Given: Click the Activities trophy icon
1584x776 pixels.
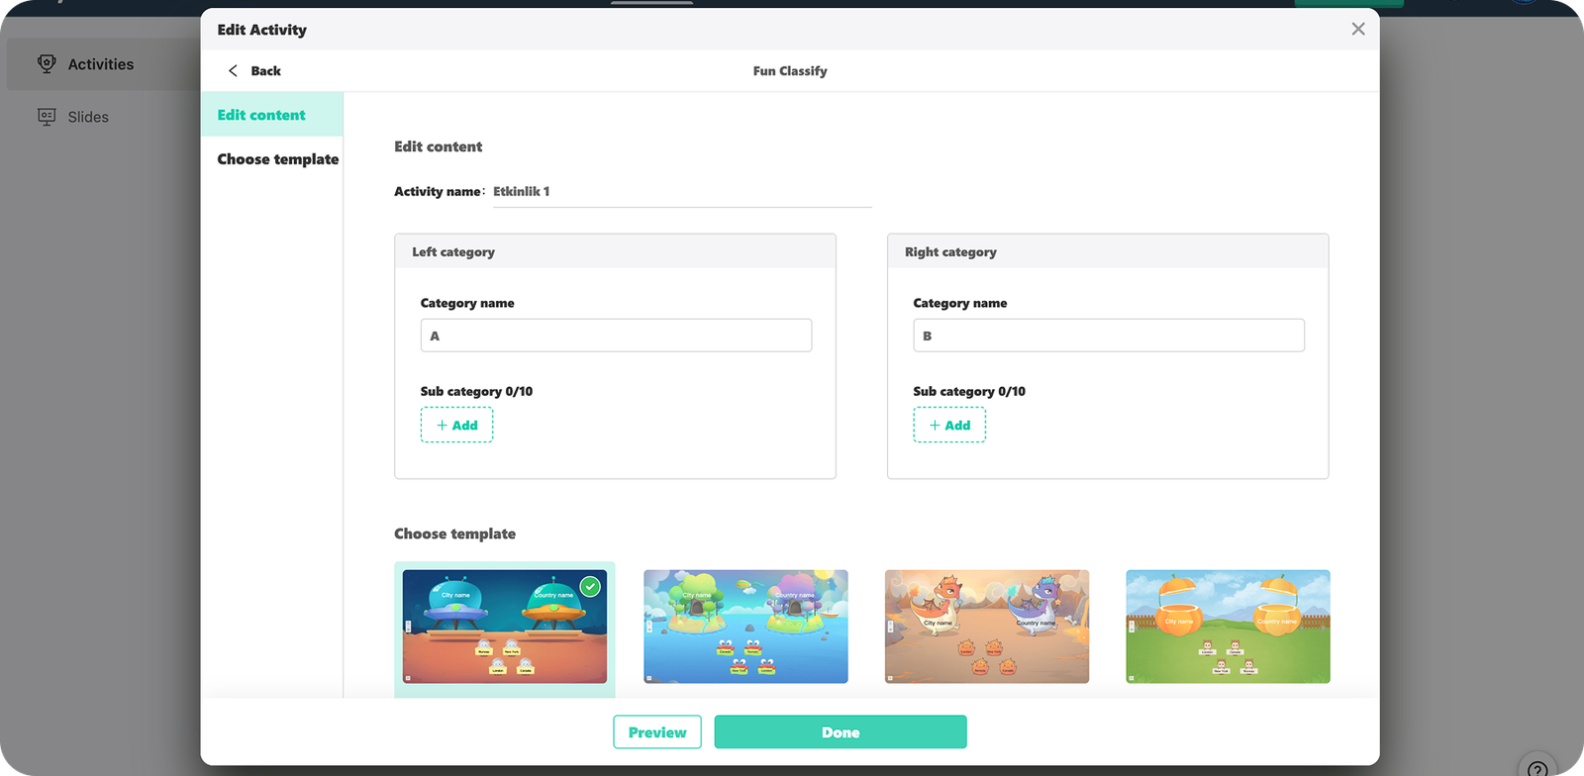Looking at the screenshot, I should tap(47, 64).
